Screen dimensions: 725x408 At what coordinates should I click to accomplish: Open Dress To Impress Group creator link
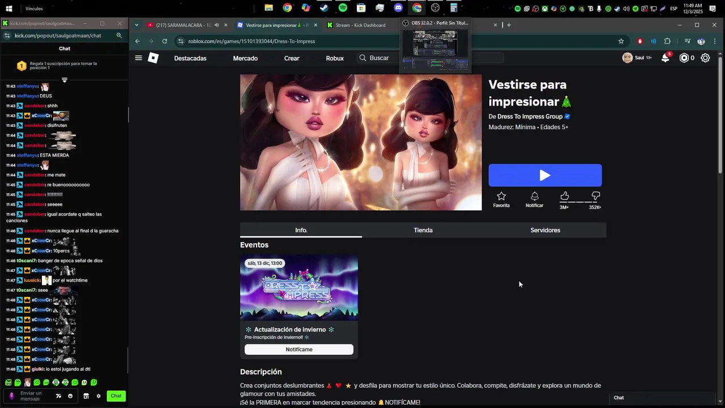pyautogui.click(x=530, y=117)
